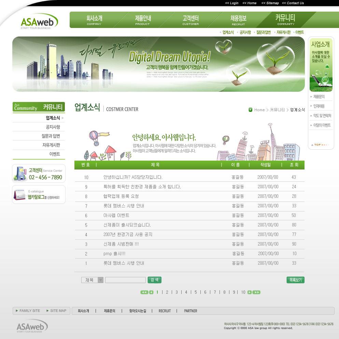Image resolution: width=339 pixels, height=339 pixels.
Task: Click the 검색 search button
Action: pyautogui.click(x=154, y=280)
